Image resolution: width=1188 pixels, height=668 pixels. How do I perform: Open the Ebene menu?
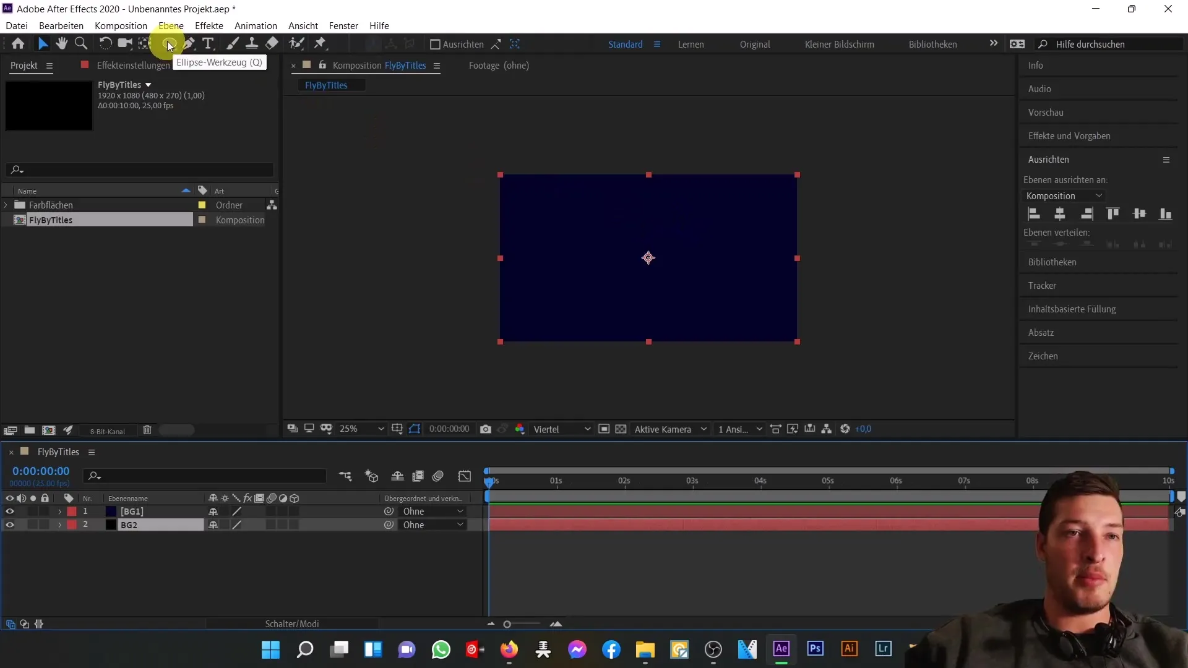pyautogui.click(x=171, y=25)
